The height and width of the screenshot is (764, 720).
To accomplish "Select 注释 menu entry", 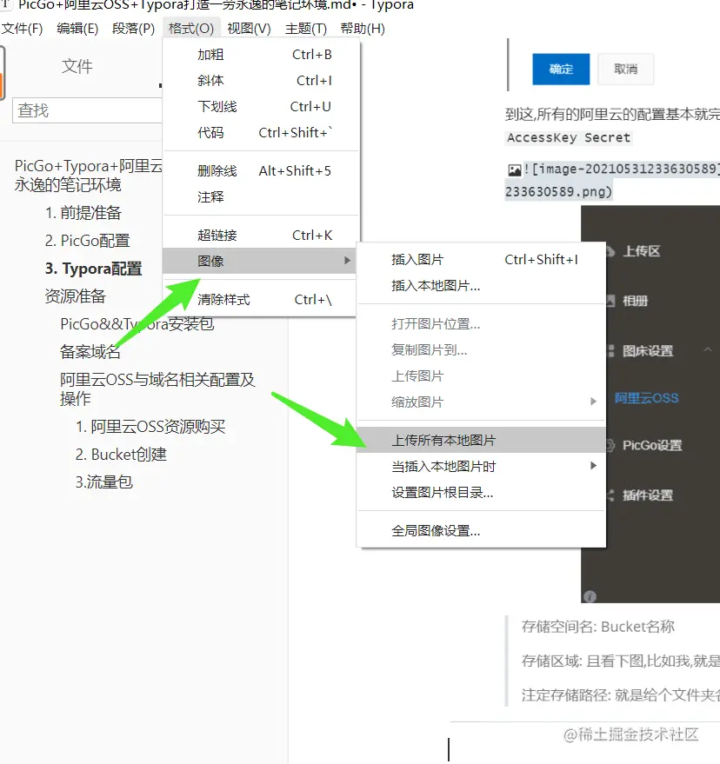I will coord(261,196).
